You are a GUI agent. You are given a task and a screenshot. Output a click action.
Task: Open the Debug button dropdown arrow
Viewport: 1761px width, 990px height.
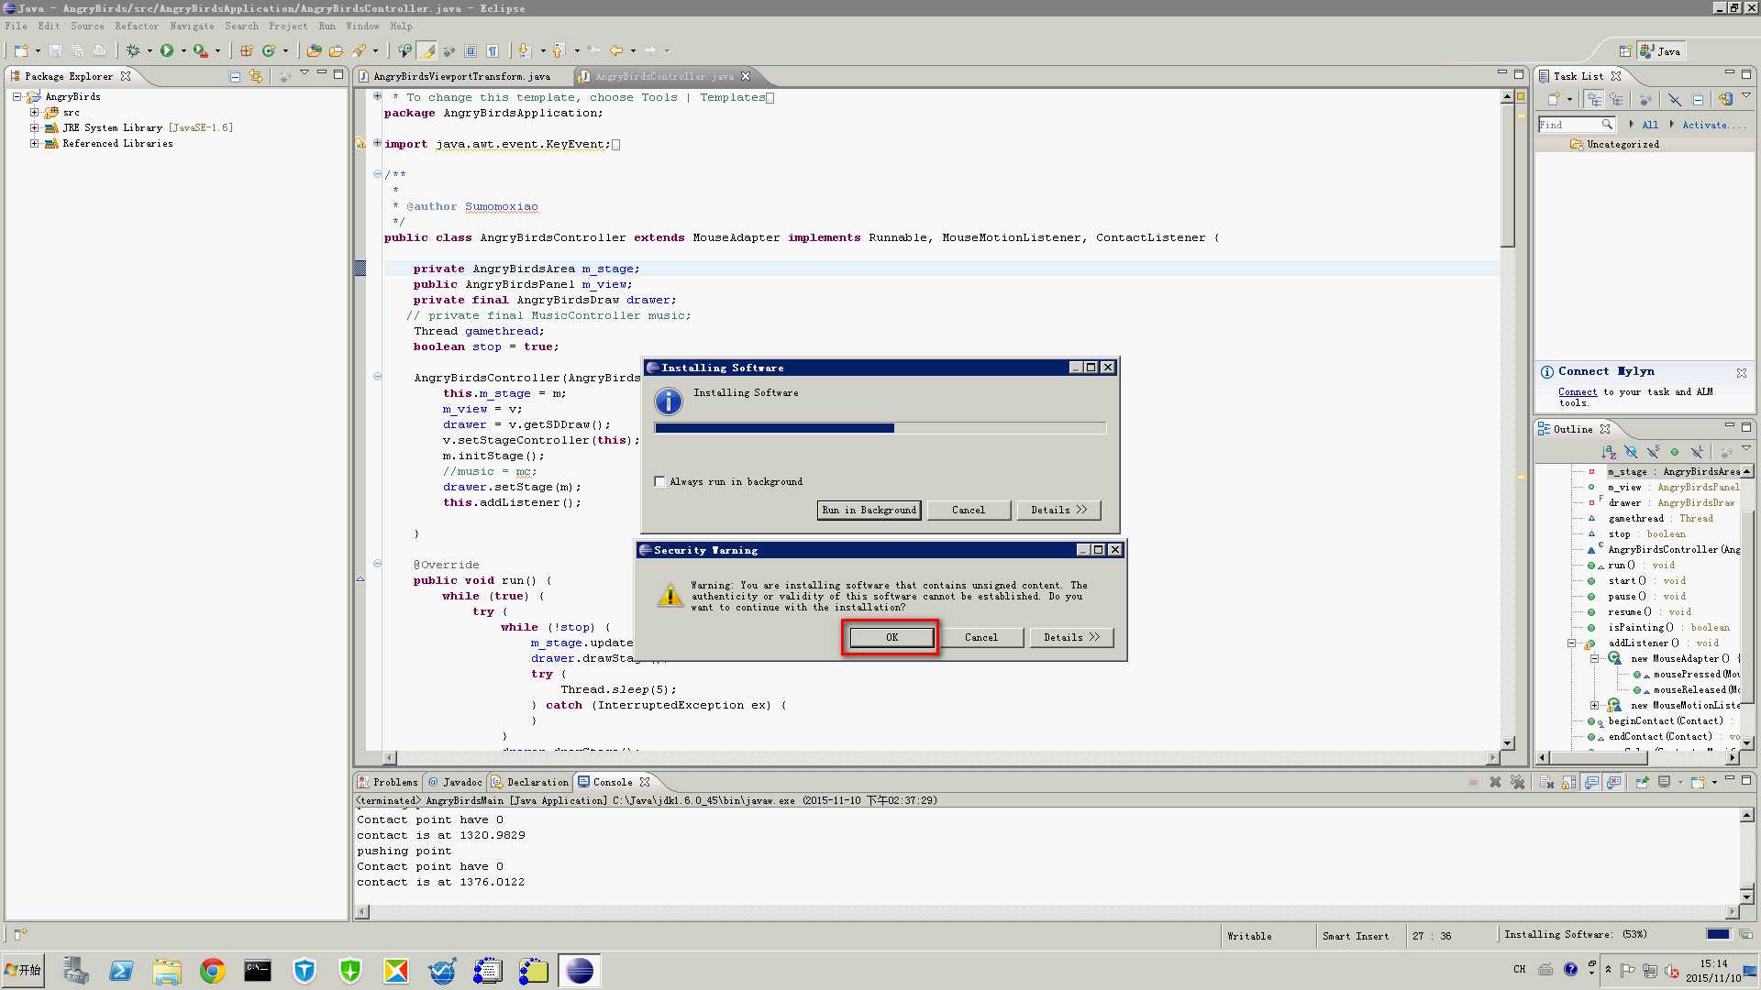[x=150, y=50]
